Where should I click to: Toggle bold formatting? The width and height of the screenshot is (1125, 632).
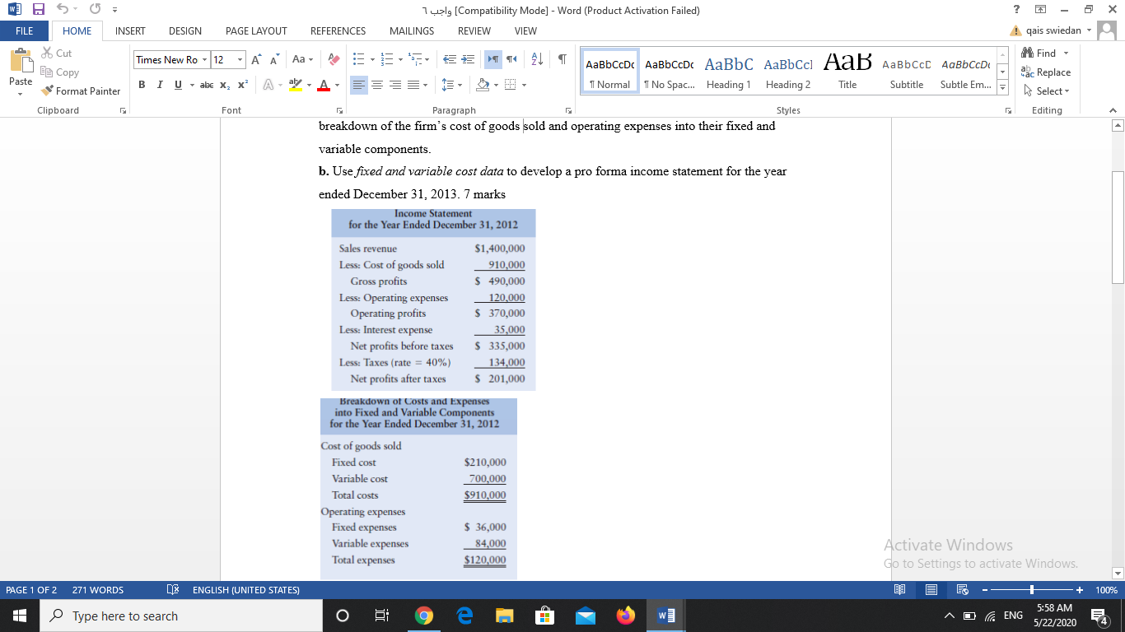142,84
